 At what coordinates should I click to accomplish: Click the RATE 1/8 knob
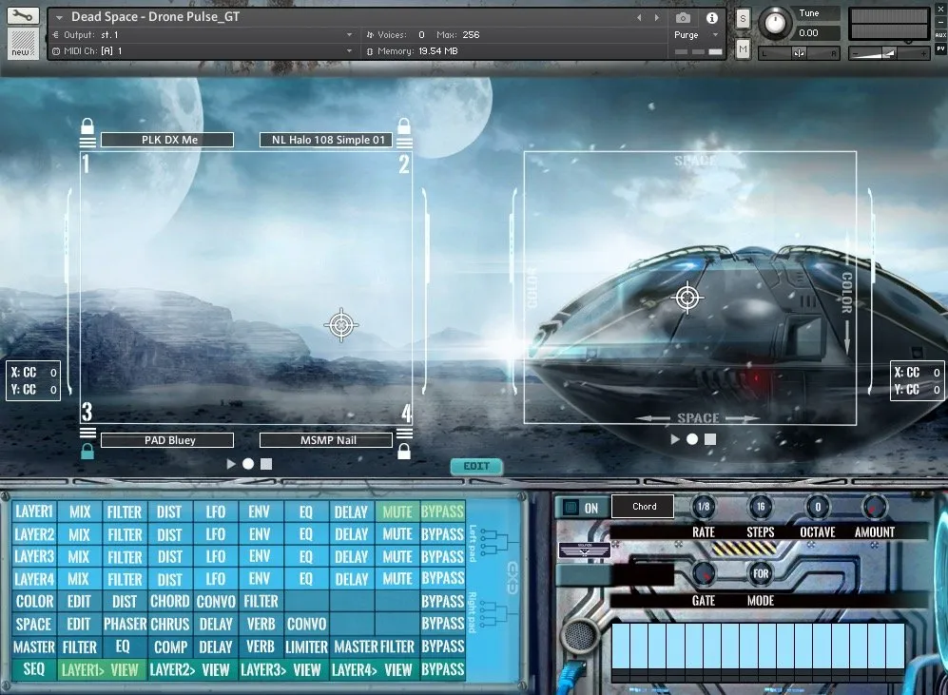703,507
